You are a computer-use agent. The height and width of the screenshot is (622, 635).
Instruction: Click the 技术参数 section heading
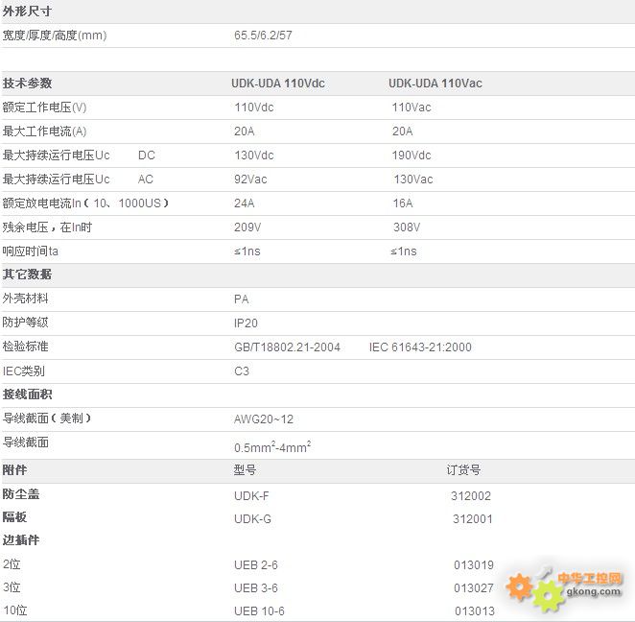pyautogui.click(x=27, y=84)
